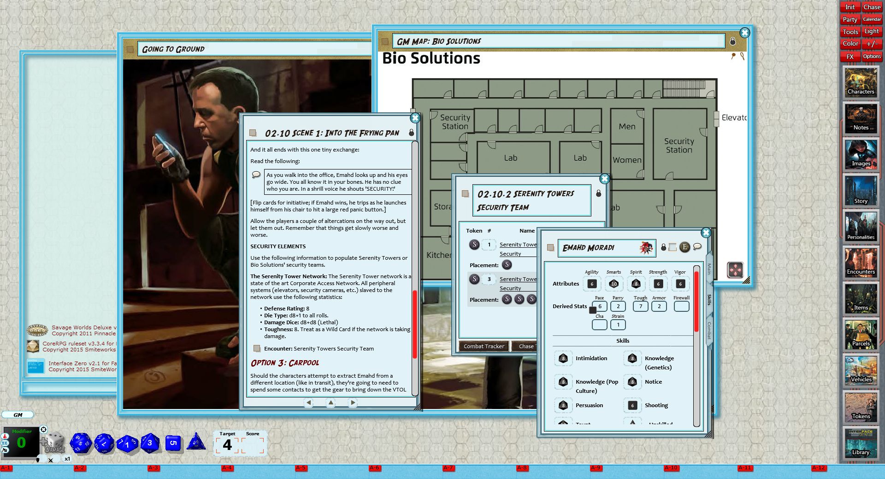Viewport: 885px width, 479px height.
Task: Click the Personalities sidebar icon
Action: [x=861, y=227]
